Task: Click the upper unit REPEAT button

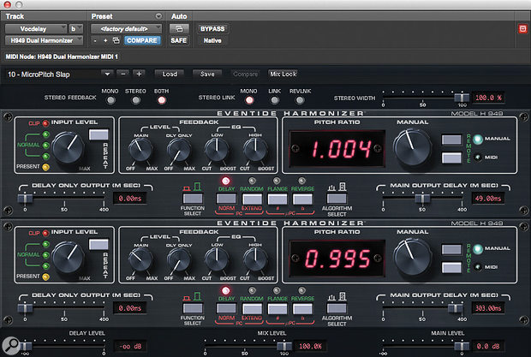Action: (x=98, y=134)
